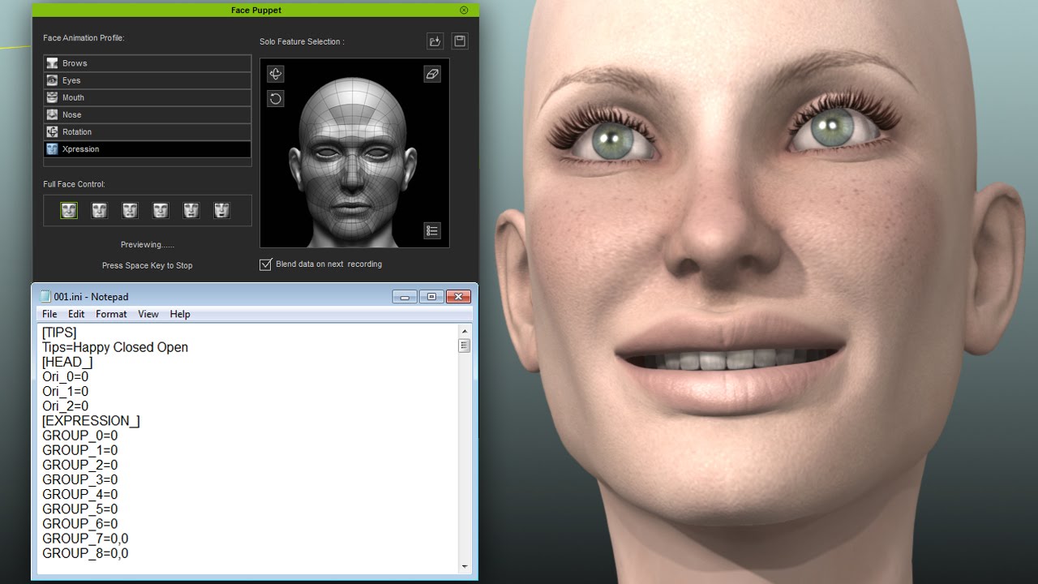The height and width of the screenshot is (584, 1038).
Task: Click the 'Previewing......' status text
Action: click(147, 244)
